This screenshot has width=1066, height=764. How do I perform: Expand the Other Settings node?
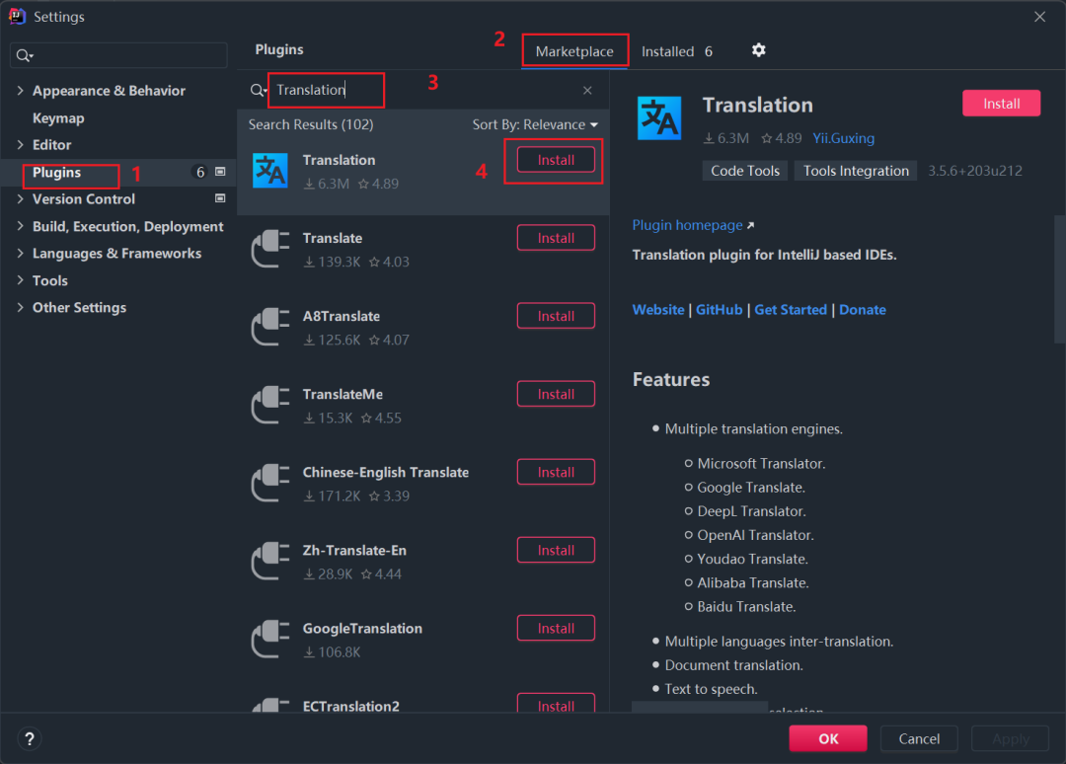tap(20, 308)
